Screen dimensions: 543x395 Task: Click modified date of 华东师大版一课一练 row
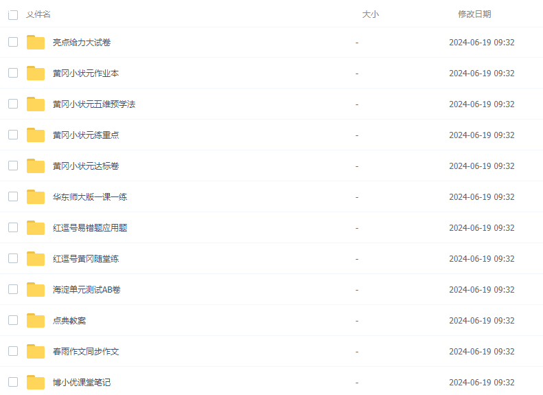coord(482,196)
